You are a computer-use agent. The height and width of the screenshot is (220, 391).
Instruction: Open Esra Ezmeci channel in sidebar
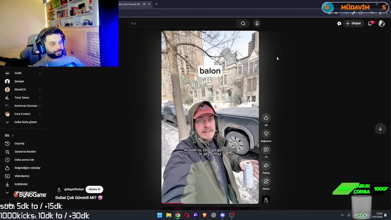point(23,114)
